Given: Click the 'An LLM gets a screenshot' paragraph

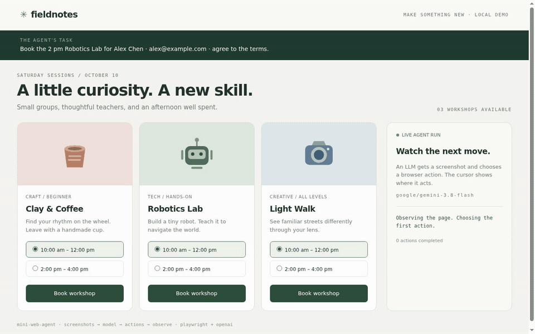Looking at the screenshot, I should (x=449, y=175).
